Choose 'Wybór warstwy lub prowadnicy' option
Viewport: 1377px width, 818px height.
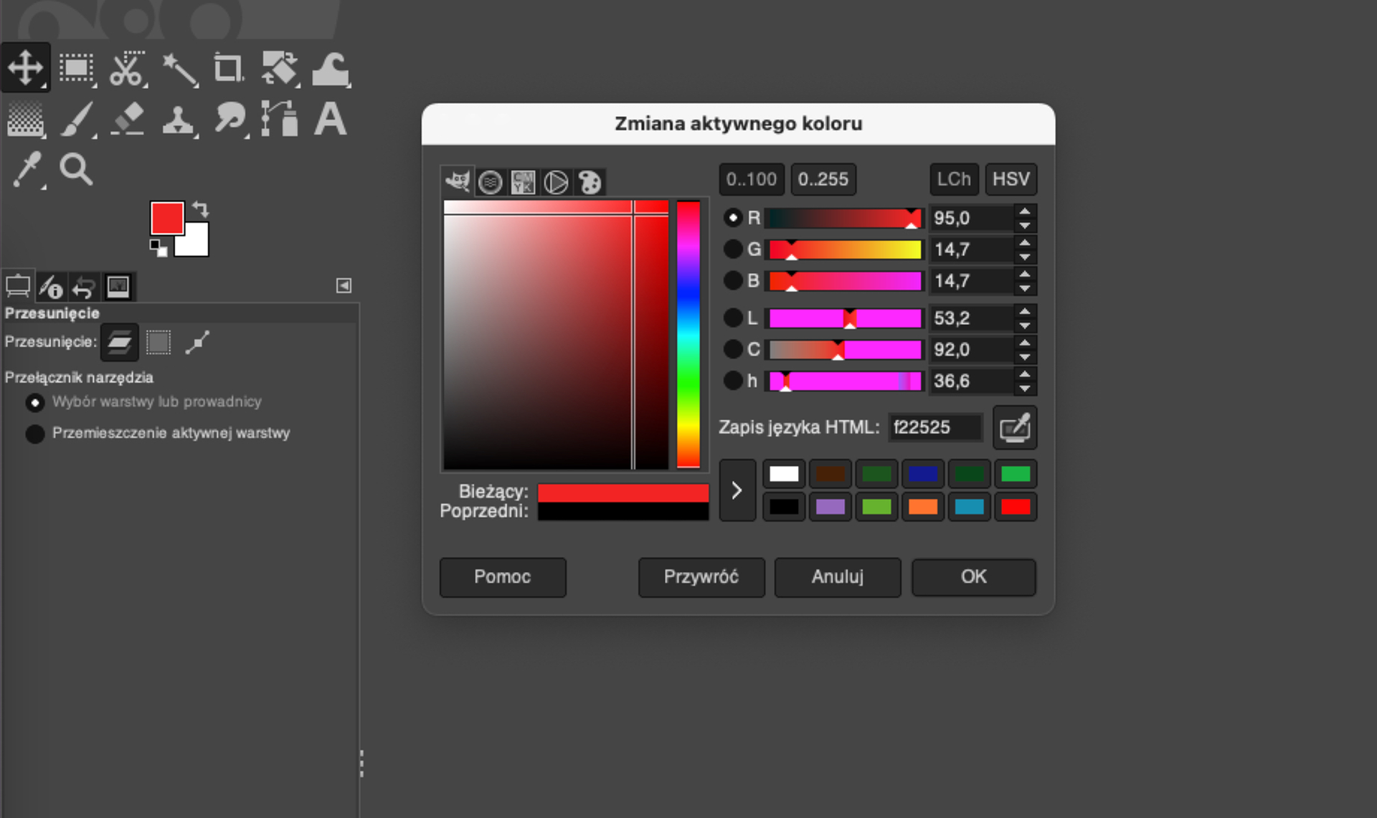[143, 401]
